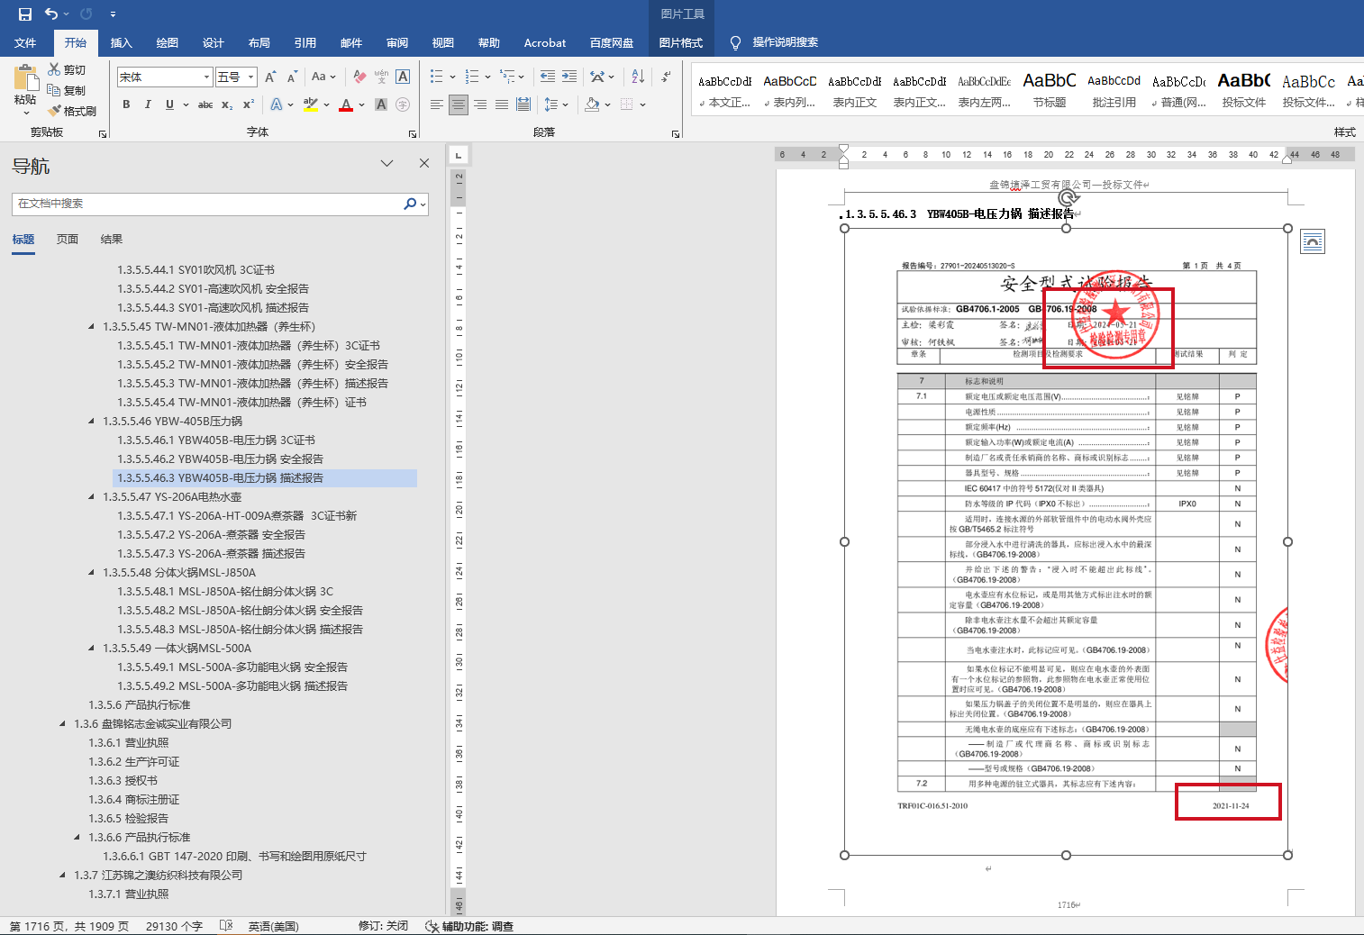
Task: Go to heading 1.3.6.1 营业执照
Action: point(129,743)
